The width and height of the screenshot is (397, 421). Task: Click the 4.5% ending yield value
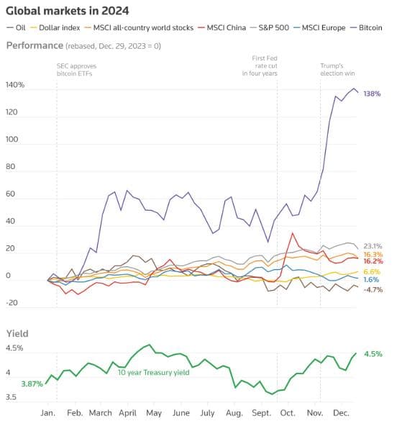tap(373, 354)
